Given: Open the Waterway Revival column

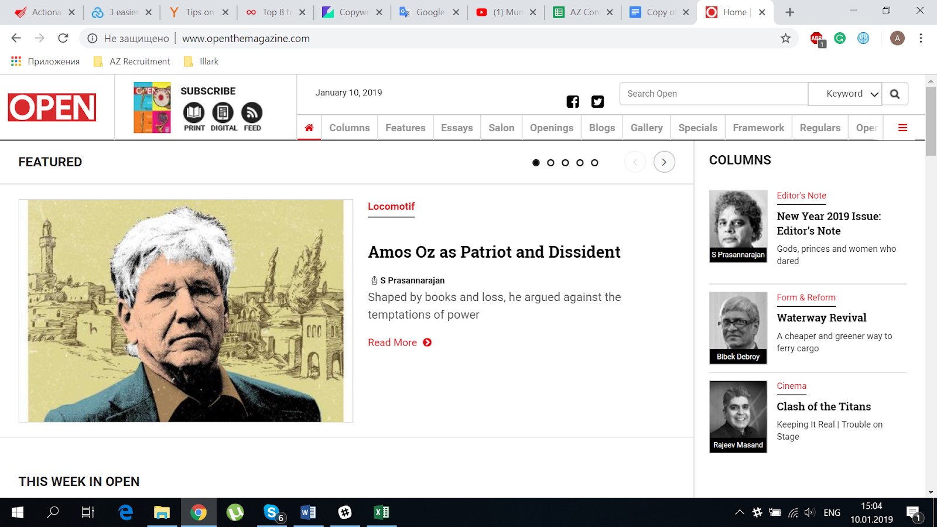Looking at the screenshot, I should tap(821, 318).
